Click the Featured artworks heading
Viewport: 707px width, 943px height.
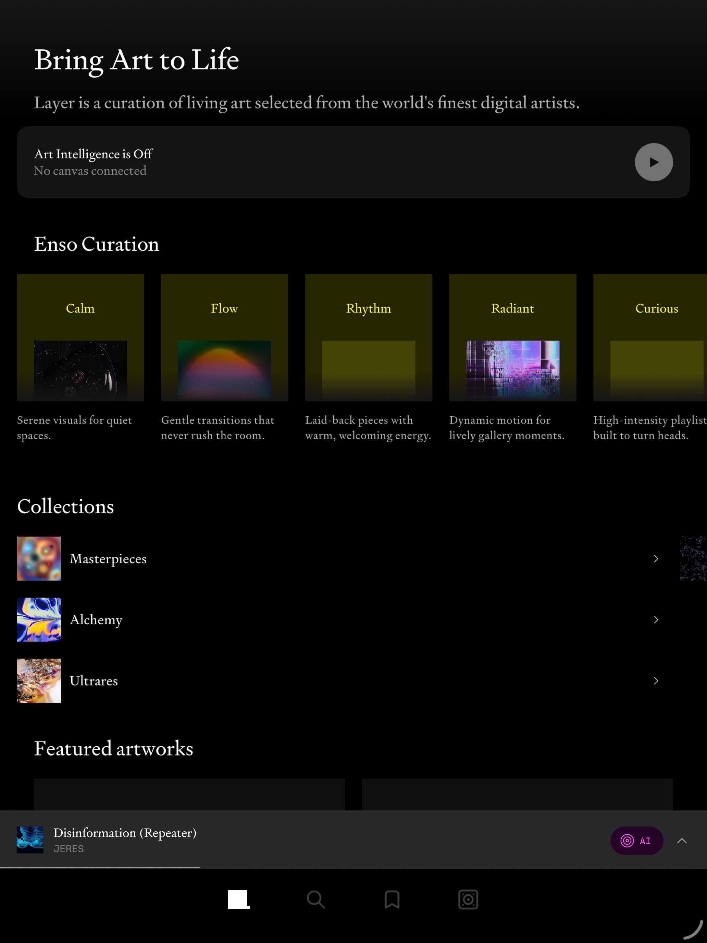click(x=113, y=749)
